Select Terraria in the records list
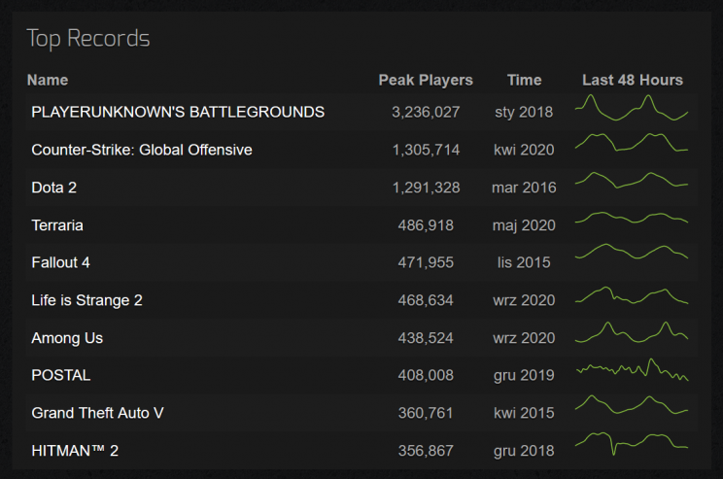The height and width of the screenshot is (479, 723). point(57,225)
